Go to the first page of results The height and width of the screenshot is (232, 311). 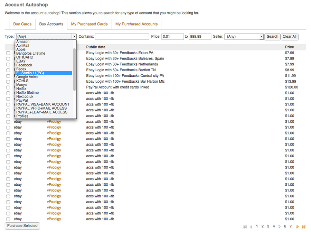[x=245, y=226]
